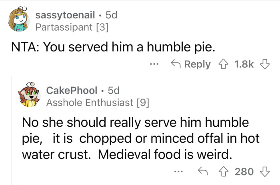Open more options on CakePhool's comment
280x185 pixels.
[x=180, y=171]
